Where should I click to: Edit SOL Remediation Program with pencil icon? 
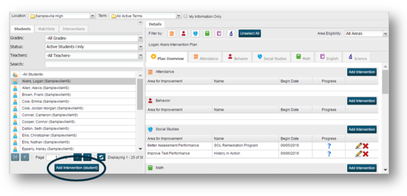(x=358, y=146)
